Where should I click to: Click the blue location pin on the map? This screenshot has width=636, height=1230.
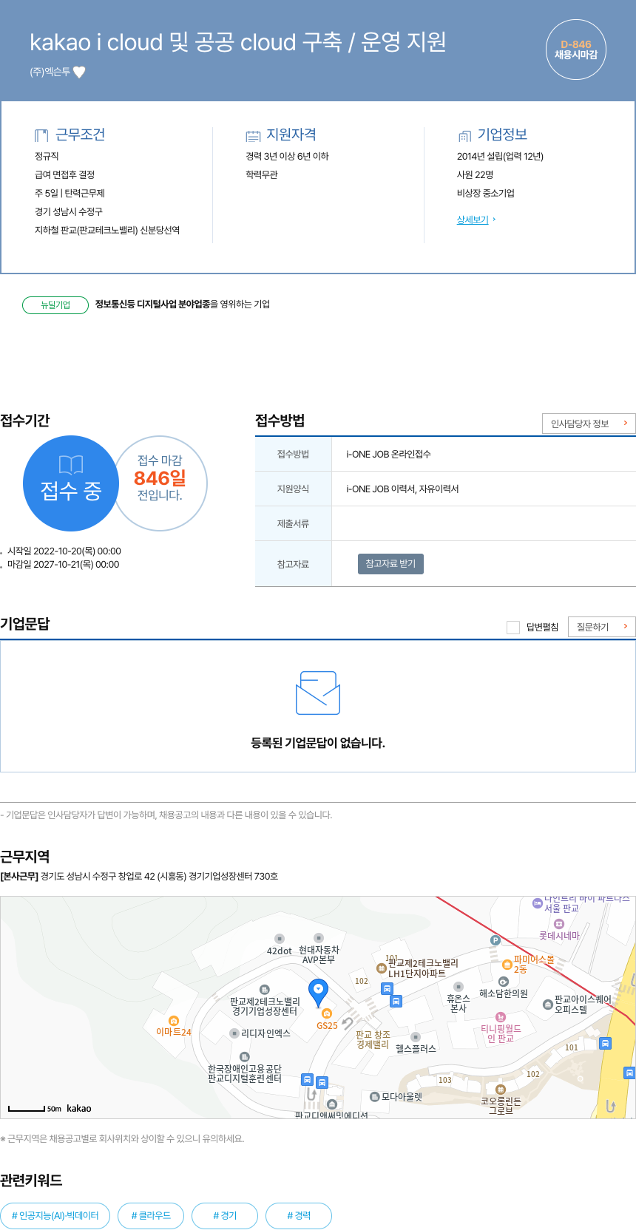318,993
